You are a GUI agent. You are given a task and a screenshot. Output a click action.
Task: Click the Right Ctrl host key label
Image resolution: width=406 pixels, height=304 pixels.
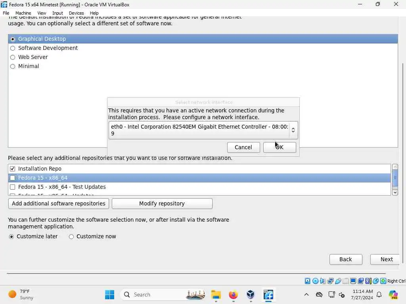pyautogui.click(x=396, y=281)
